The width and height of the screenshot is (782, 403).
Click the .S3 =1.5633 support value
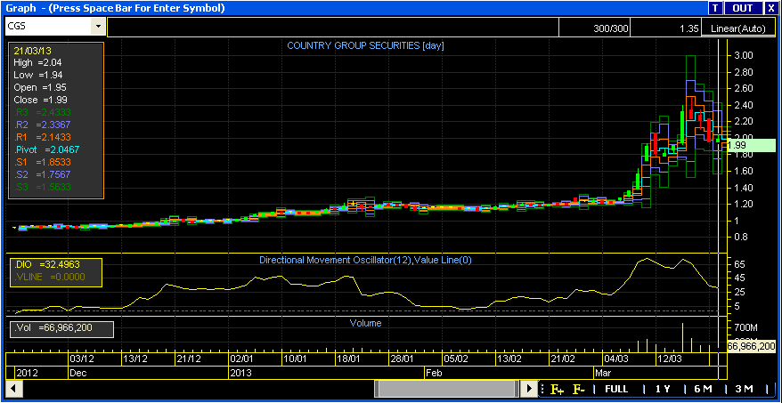point(43,187)
